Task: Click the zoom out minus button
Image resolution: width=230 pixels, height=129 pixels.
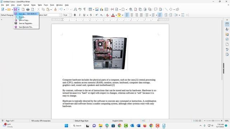Action: point(204,121)
